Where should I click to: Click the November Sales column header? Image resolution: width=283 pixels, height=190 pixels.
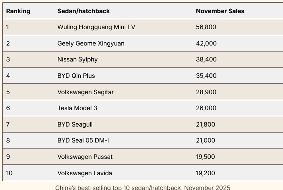[x=220, y=11]
